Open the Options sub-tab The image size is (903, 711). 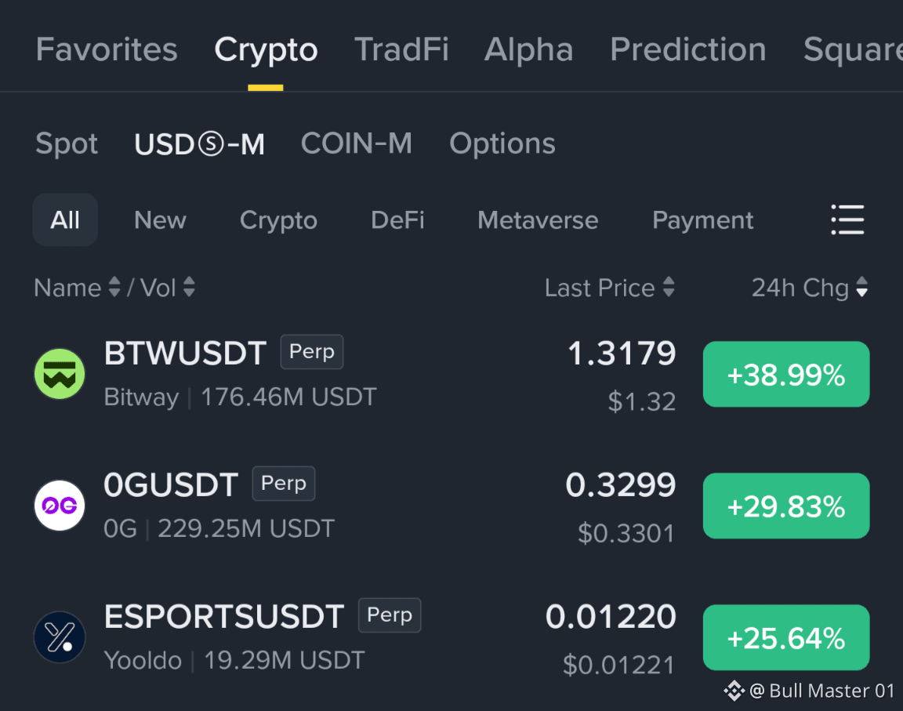502,144
